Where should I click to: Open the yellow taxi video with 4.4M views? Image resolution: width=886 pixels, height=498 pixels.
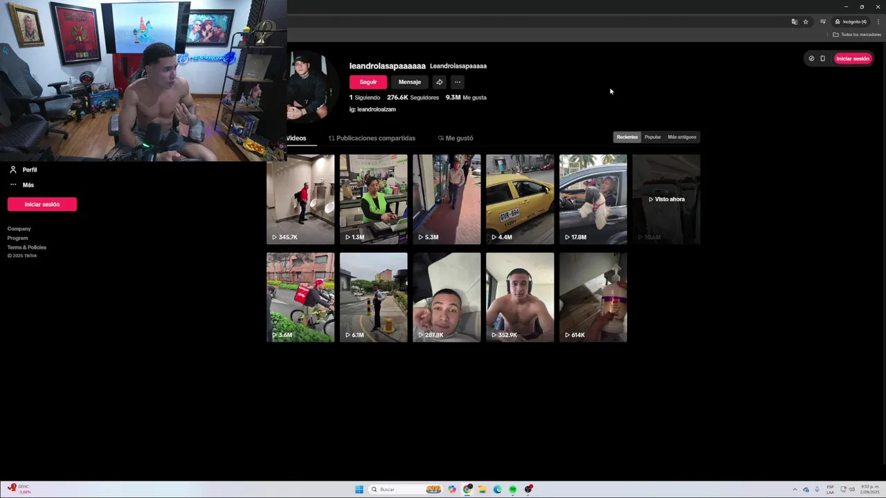point(520,199)
